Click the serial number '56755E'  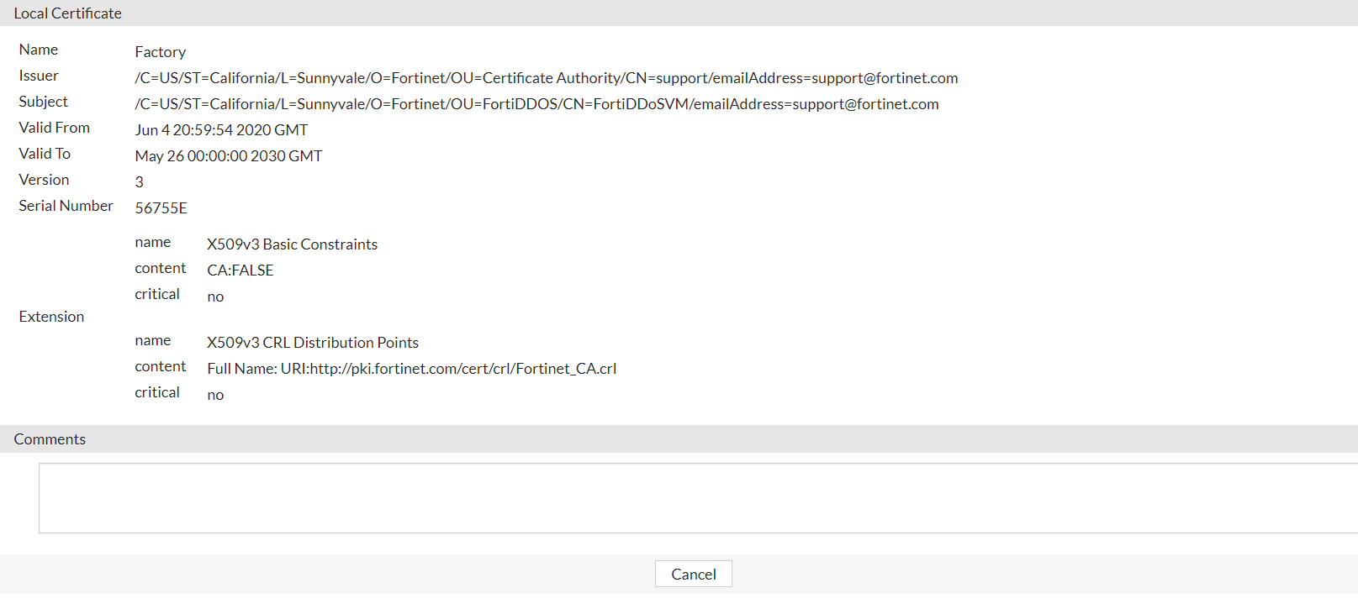(161, 208)
